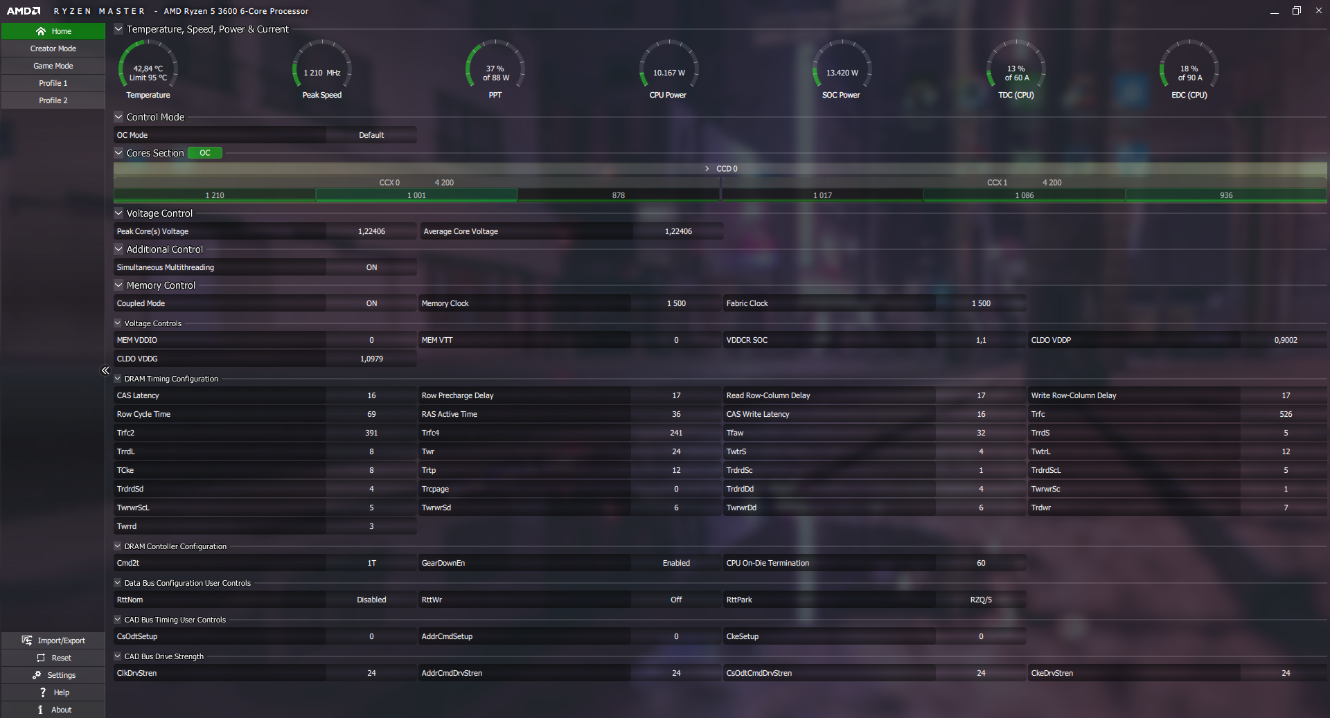Collapse the sidebar with double-chevron icon

coord(105,370)
